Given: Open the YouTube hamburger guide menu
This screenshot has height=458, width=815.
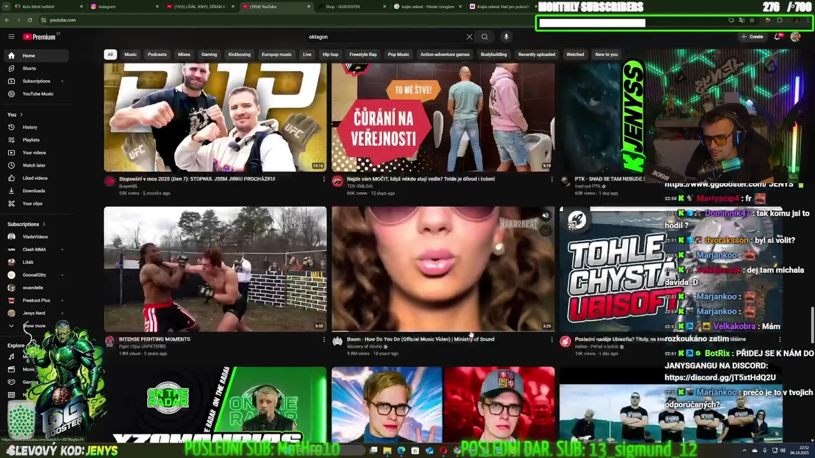Looking at the screenshot, I should [11, 37].
